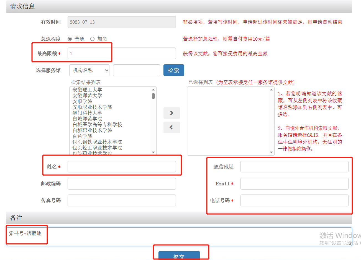Open the 机构名称 dropdown
This screenshot has height=260, width=361.
tap(89, 70)
